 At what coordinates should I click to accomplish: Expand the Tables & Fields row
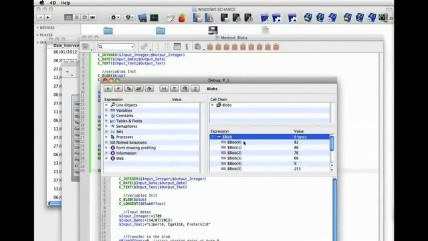106,121
